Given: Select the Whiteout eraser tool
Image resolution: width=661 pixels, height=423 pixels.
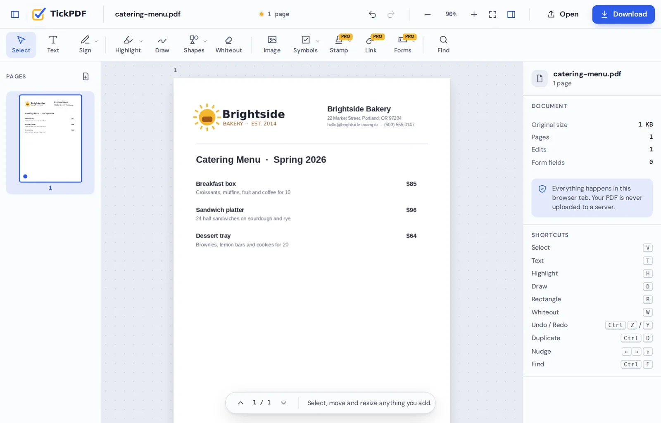Looking at the screenshot, I should pos(228,45).
